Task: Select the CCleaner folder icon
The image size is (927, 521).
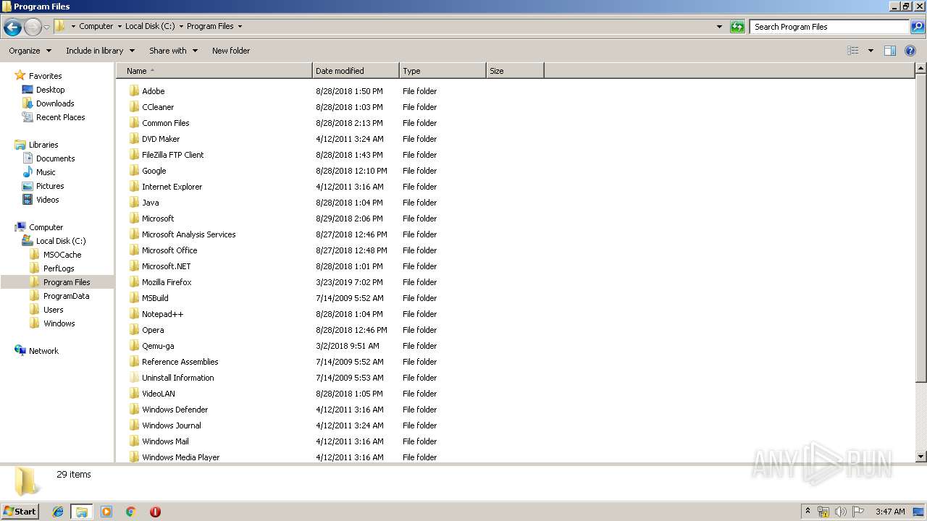Action: (134, 107)
